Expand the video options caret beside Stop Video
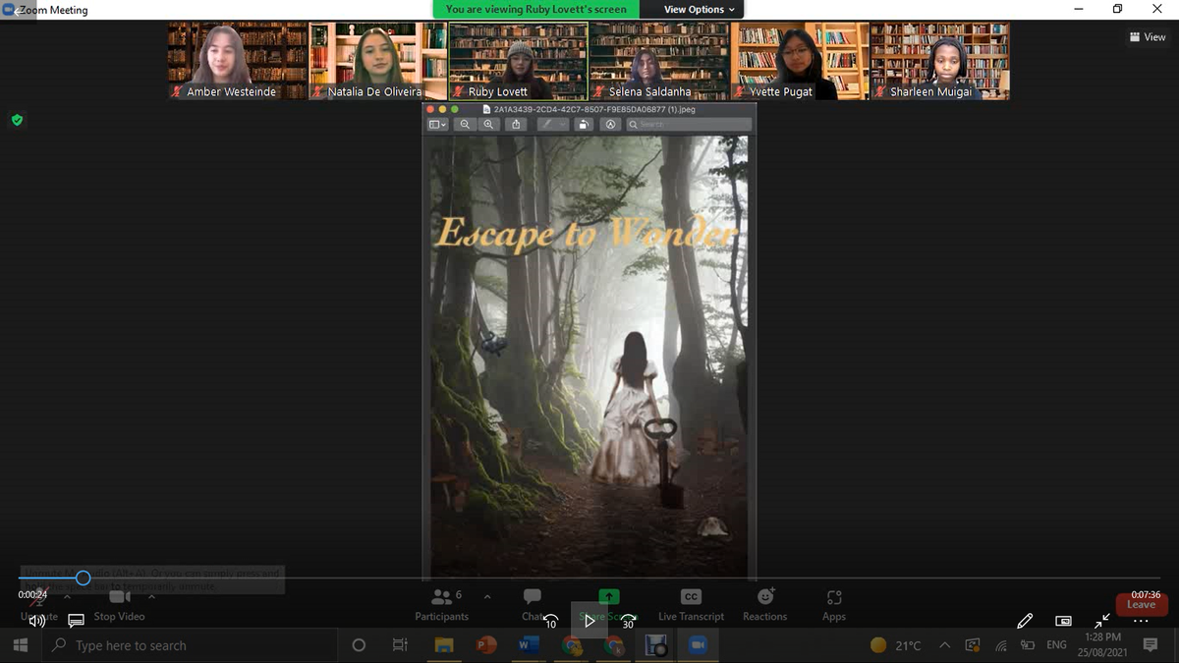 click(151, 596)
